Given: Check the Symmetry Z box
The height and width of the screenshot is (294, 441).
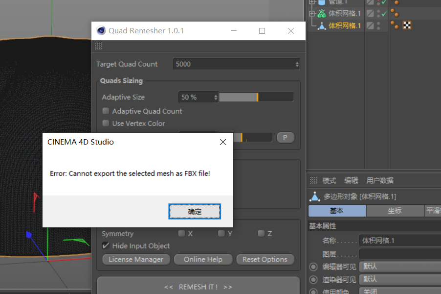Looking at the screenshot, I should [261, 233].
